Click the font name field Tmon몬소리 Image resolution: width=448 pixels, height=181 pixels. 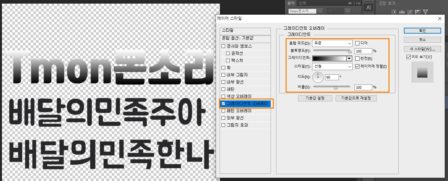(x=303, y=11)
